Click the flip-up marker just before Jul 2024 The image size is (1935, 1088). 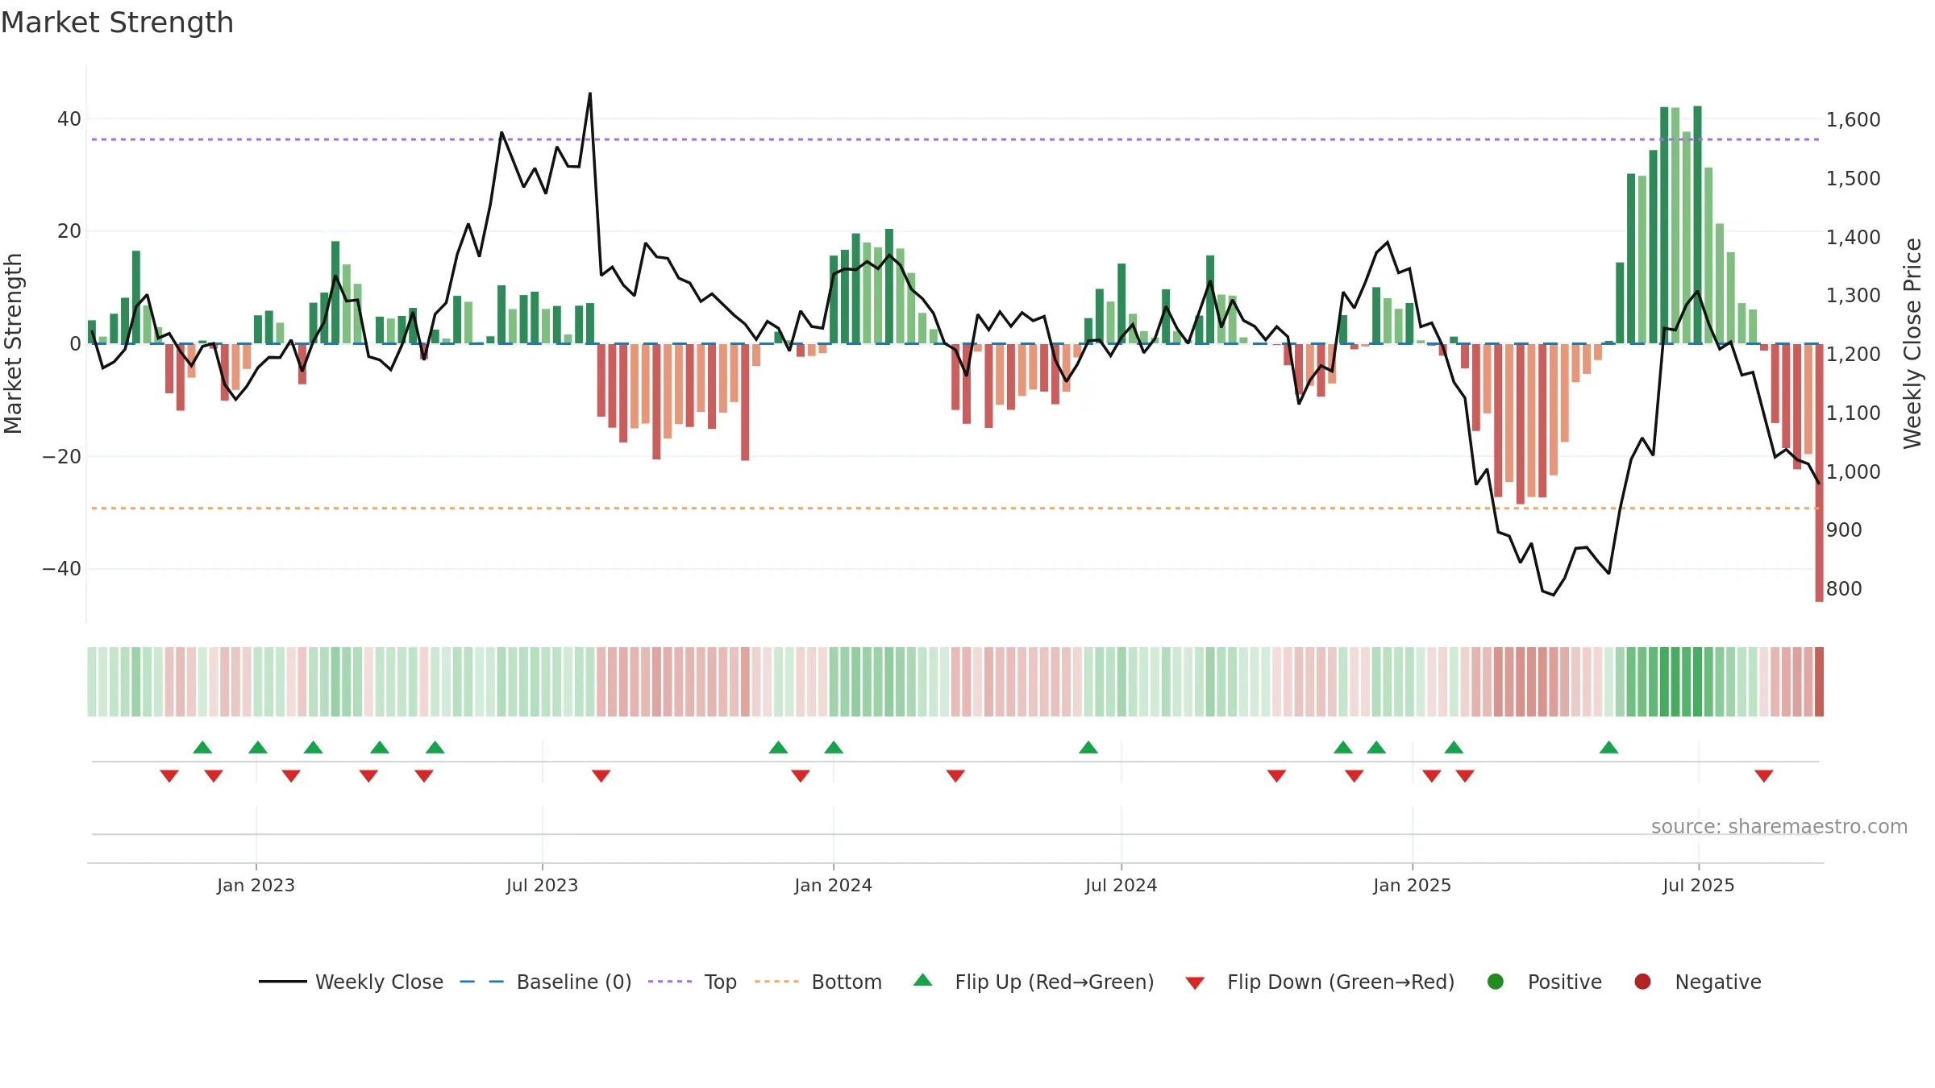tap(1088, 747)
